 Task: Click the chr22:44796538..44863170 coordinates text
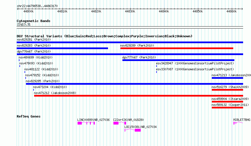(37, 6)
